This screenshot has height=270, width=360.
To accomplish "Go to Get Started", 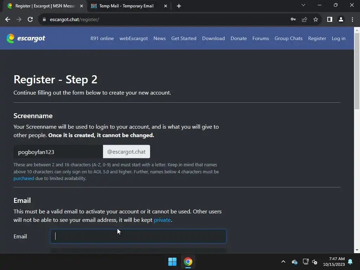I will [x=184, y=38].
